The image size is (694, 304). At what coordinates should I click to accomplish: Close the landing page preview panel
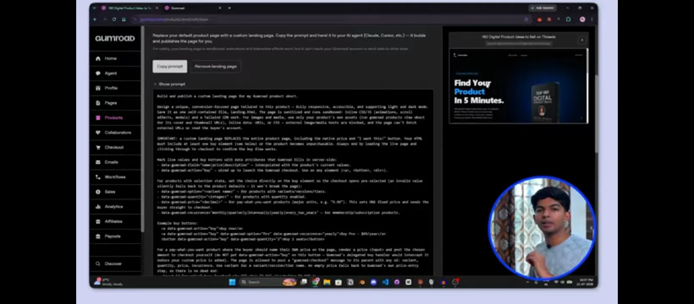click(582, 40)
